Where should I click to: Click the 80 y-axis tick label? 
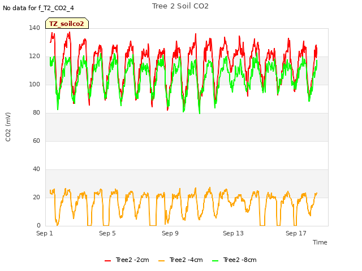pos(36,113)
